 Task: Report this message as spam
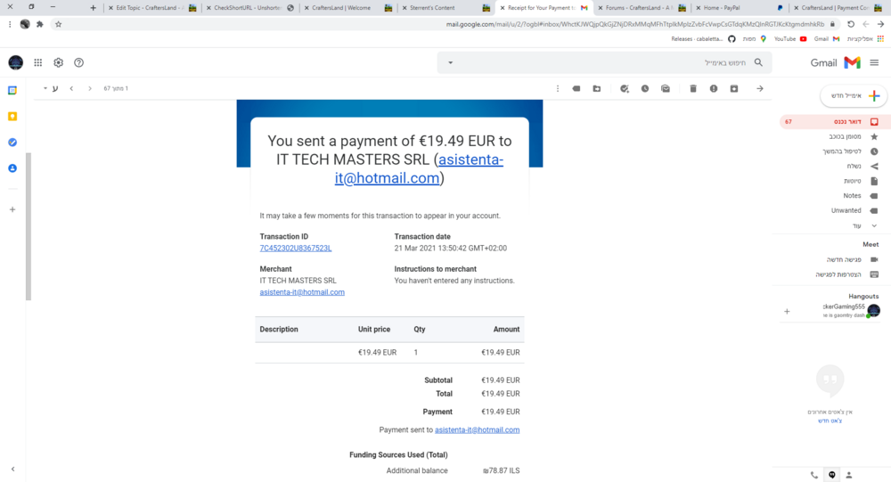point(714,88)
